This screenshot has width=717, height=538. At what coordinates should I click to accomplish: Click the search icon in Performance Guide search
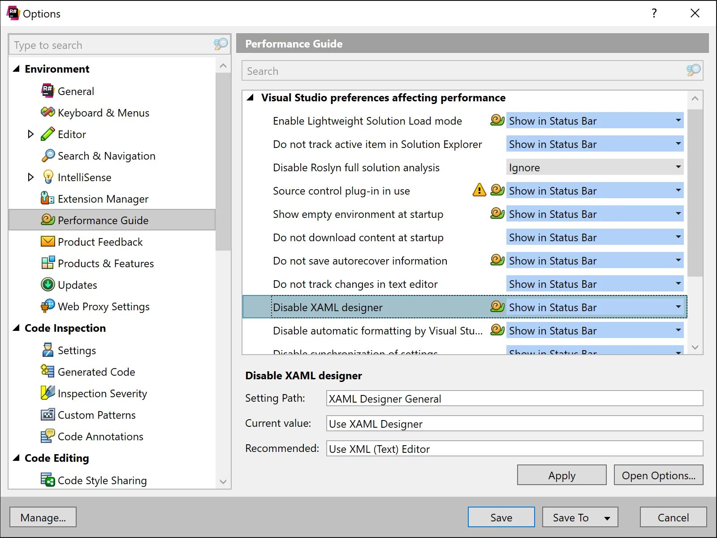click(694, 70)
